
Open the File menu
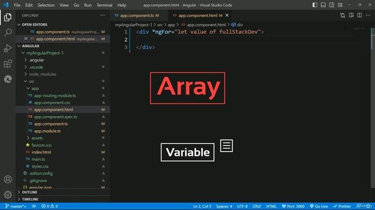coord(17,5)
